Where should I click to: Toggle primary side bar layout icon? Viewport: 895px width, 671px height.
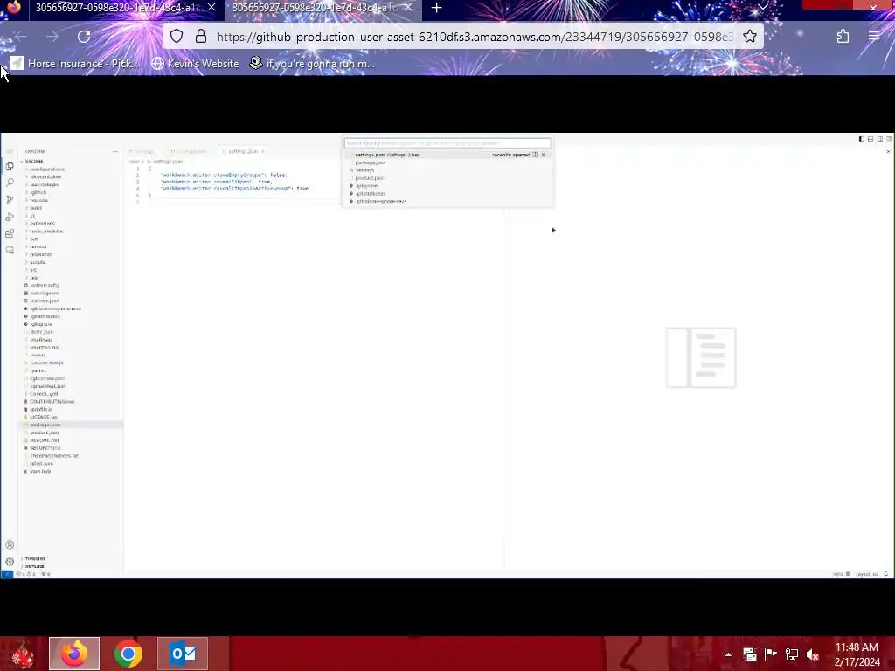tap(861, 139)
